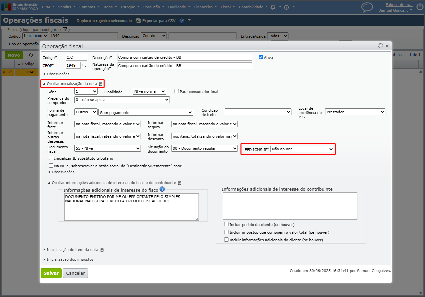Image resolution: width=425 pixels, height=297 pixels.
Task: Enable Para consumidor final checkbox
Action: click(177, 91)
